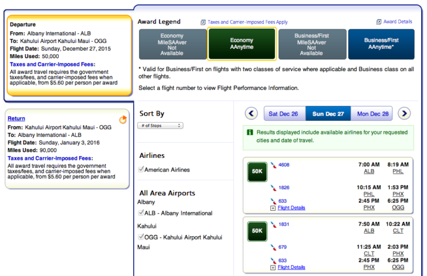Image resolution: width=427 pixels, height=276 pixels.
Task: Select the 50K award for the 7:00 AM itinerary
Action: coord(257,171)
